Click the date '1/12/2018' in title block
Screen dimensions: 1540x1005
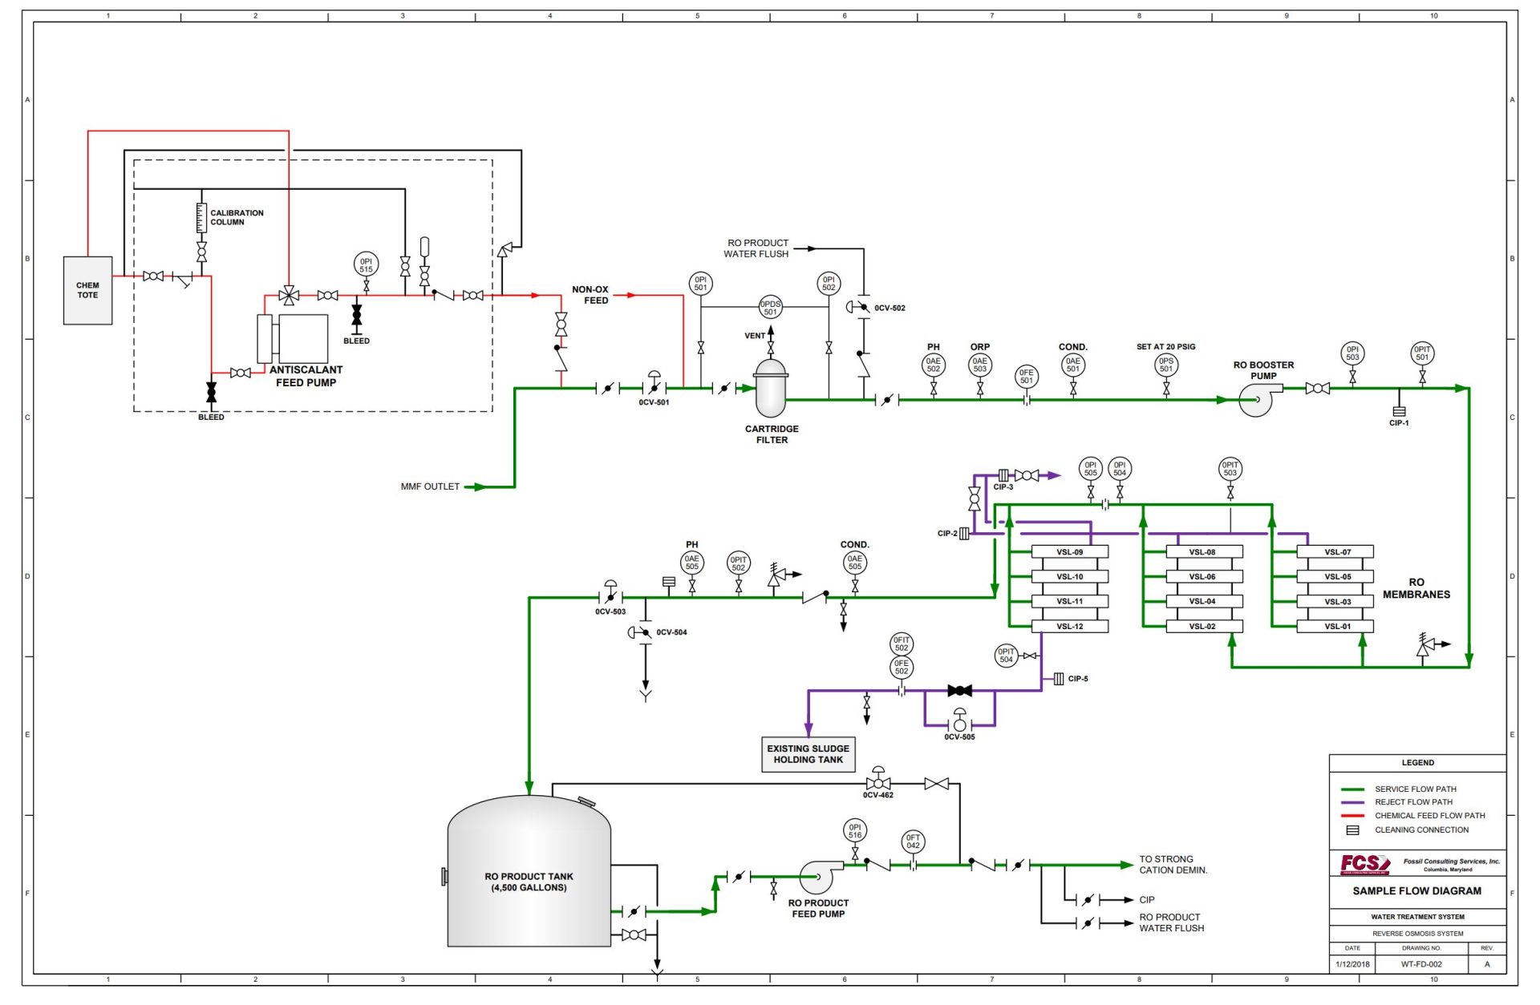click(x=1352, y=965)
